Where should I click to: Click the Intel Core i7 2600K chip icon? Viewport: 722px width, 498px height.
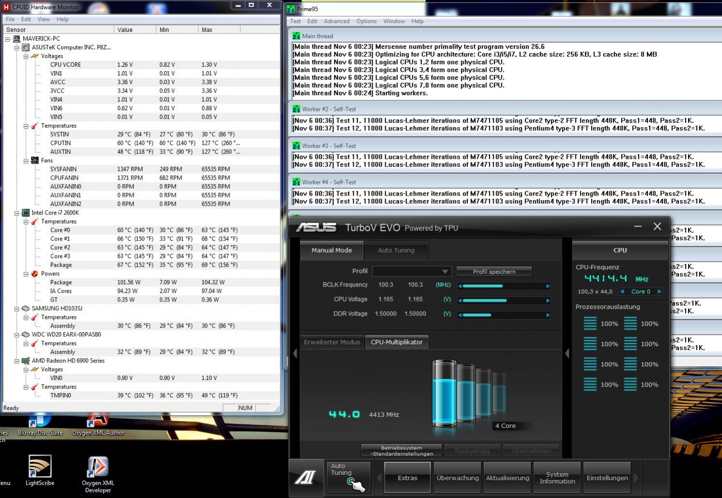click(26, 212)
